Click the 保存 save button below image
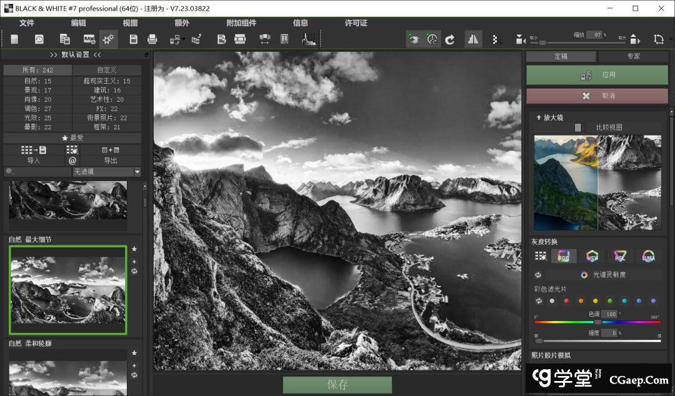Screen dimensions: 675x396 [337, 385]
